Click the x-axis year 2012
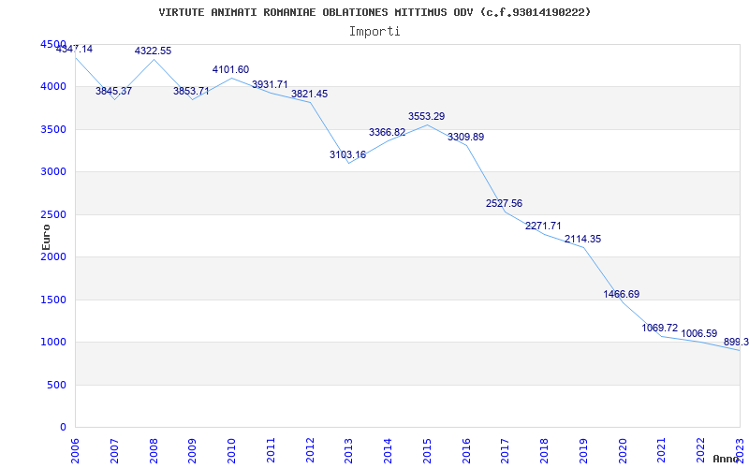749x468 pixels. (x=310, y=451)
